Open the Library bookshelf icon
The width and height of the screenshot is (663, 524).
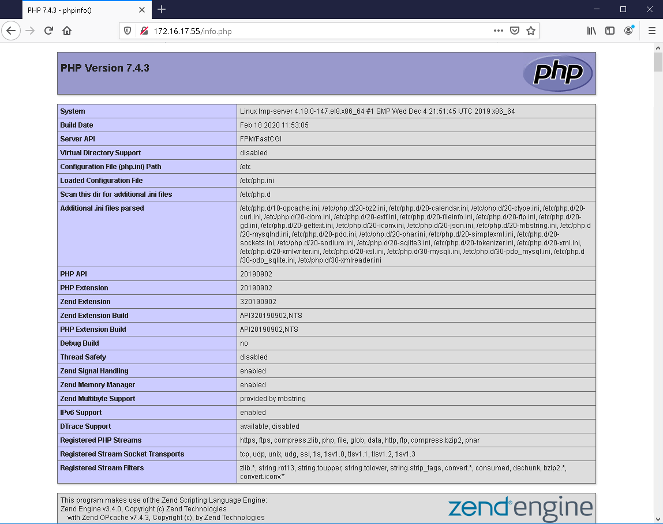[x=591, y=31]
